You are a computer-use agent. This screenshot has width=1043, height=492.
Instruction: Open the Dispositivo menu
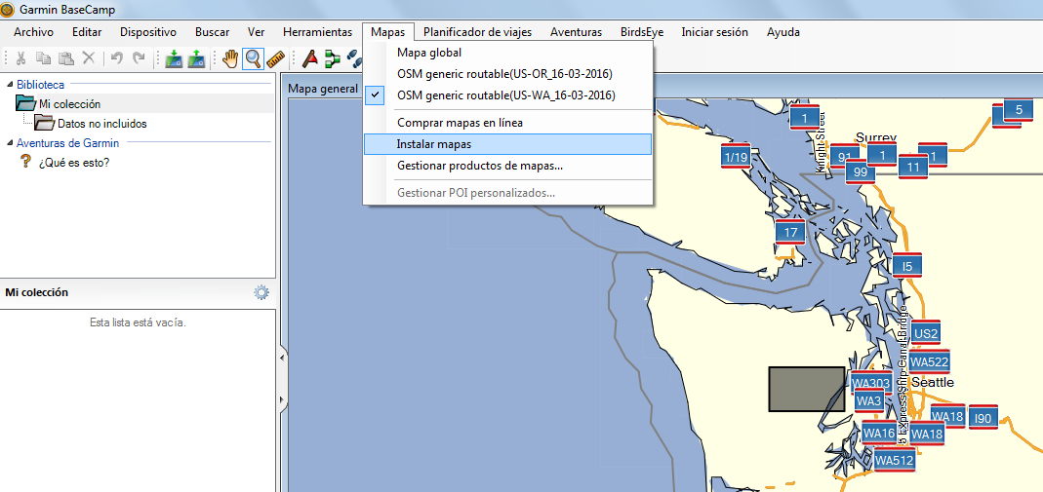point(148,32)
